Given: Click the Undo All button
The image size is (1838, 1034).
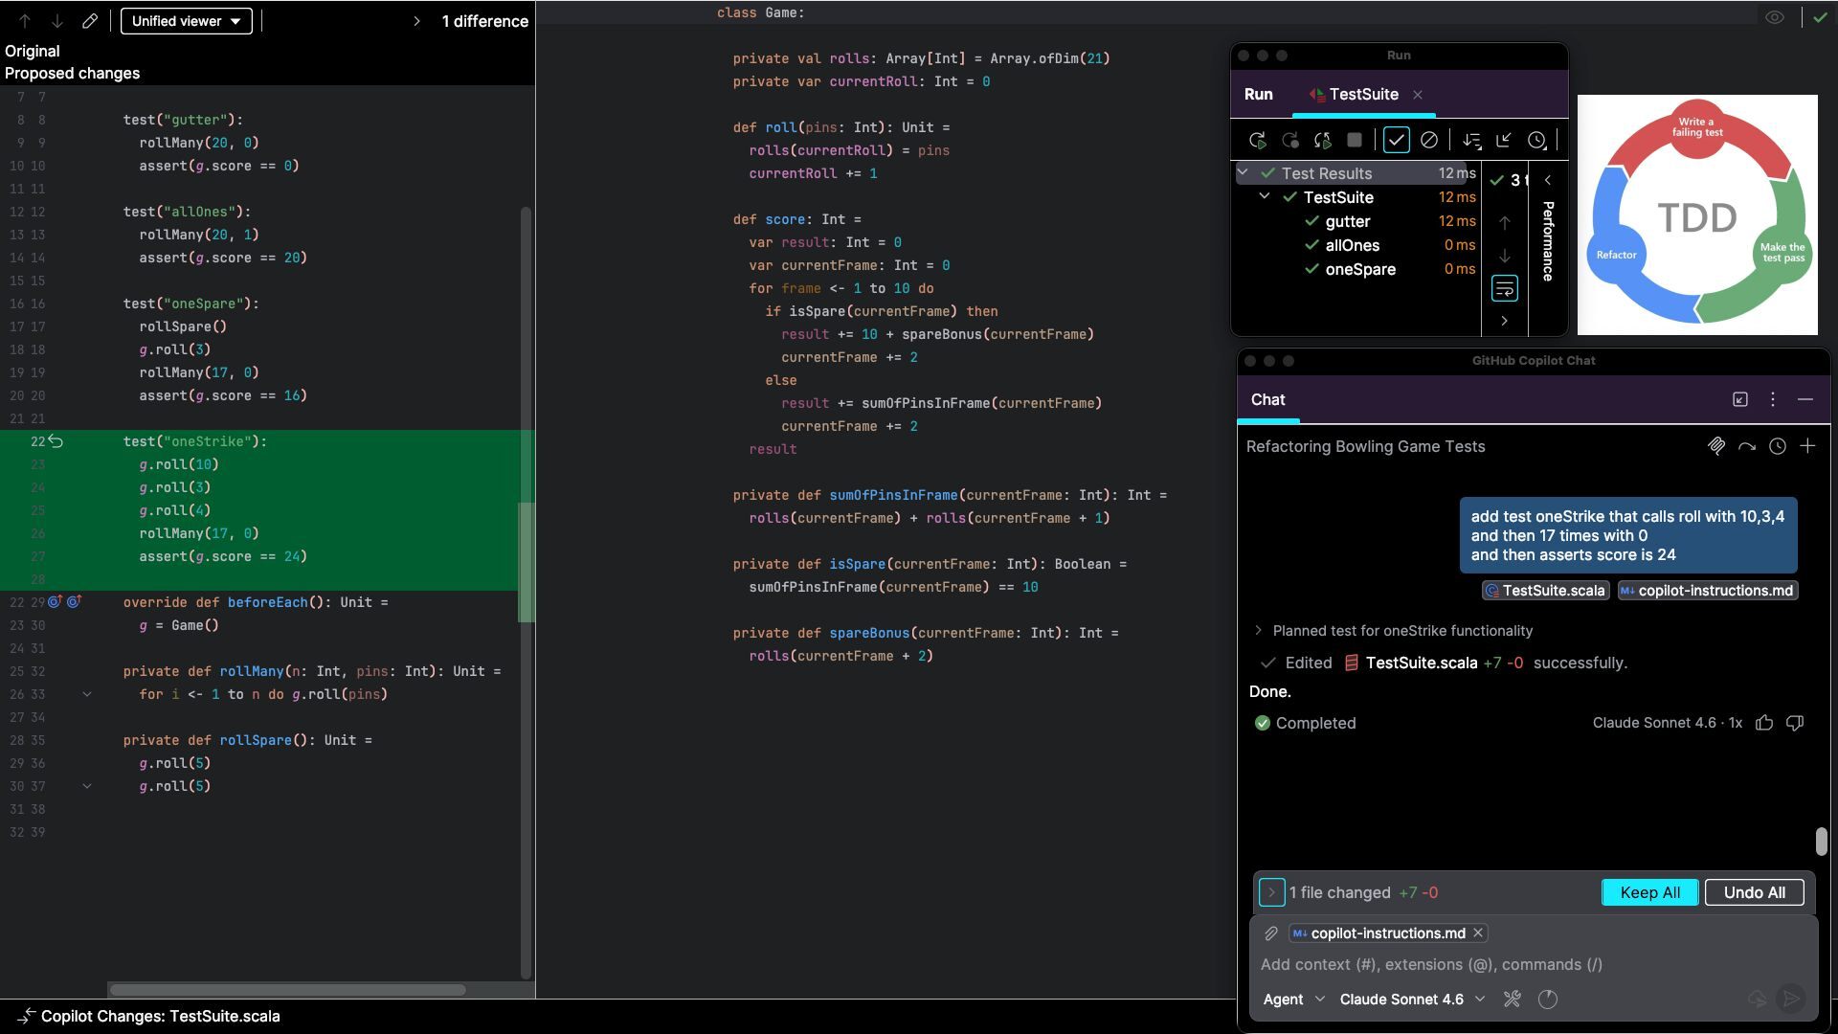Looking at the screenshot, I should pyautogui.click(x=1754, y=892).
